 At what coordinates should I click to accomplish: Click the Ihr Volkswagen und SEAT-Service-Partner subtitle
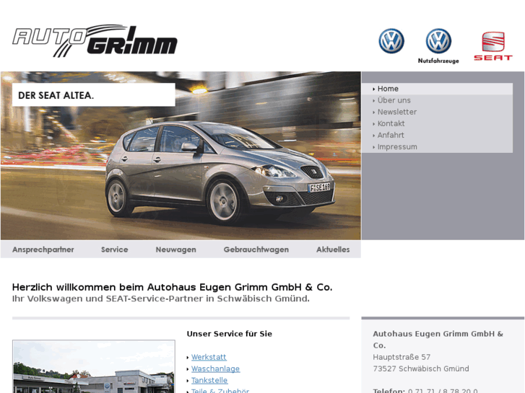pyautogui.click(x=161, y=299)
